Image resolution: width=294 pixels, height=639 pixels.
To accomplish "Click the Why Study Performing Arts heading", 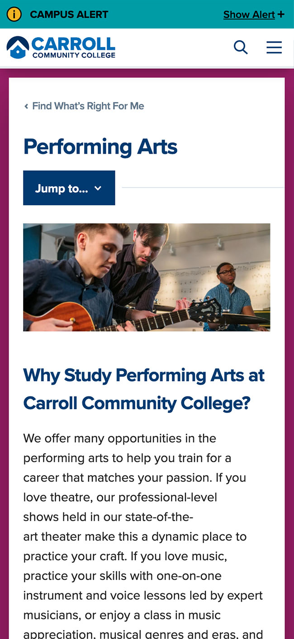I will [x=144, y=389].
